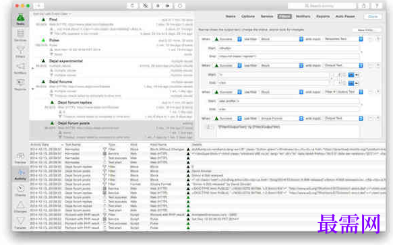The image size is (393, 245).
Task: Open the Services section in the sidebar
Action: coord(20,35)
